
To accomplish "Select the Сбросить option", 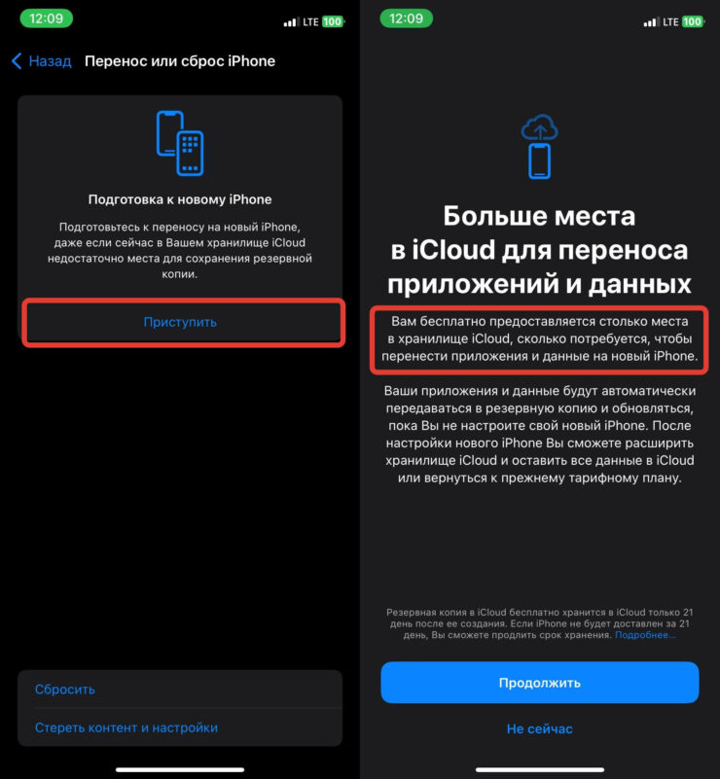I will point(180,690).
